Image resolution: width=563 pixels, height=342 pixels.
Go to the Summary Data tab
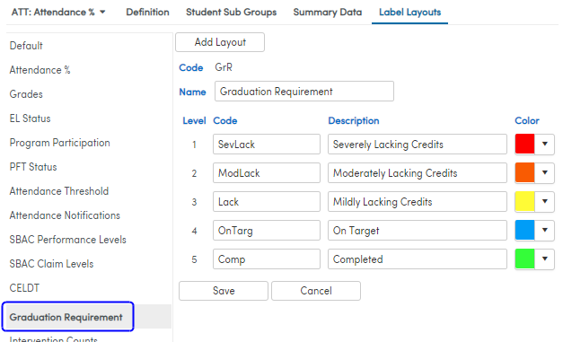(x=328, y=13)
